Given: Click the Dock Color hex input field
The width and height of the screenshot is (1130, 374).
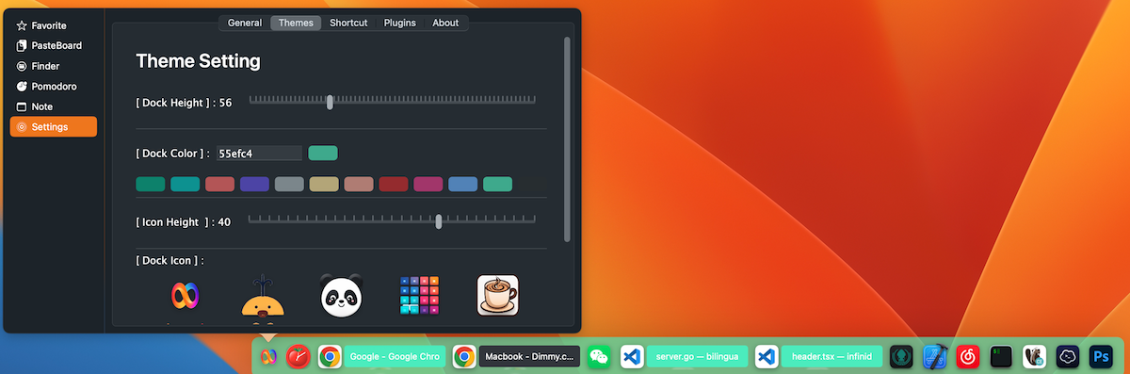Looking at the screenshot, I should (x=259, y=153).
